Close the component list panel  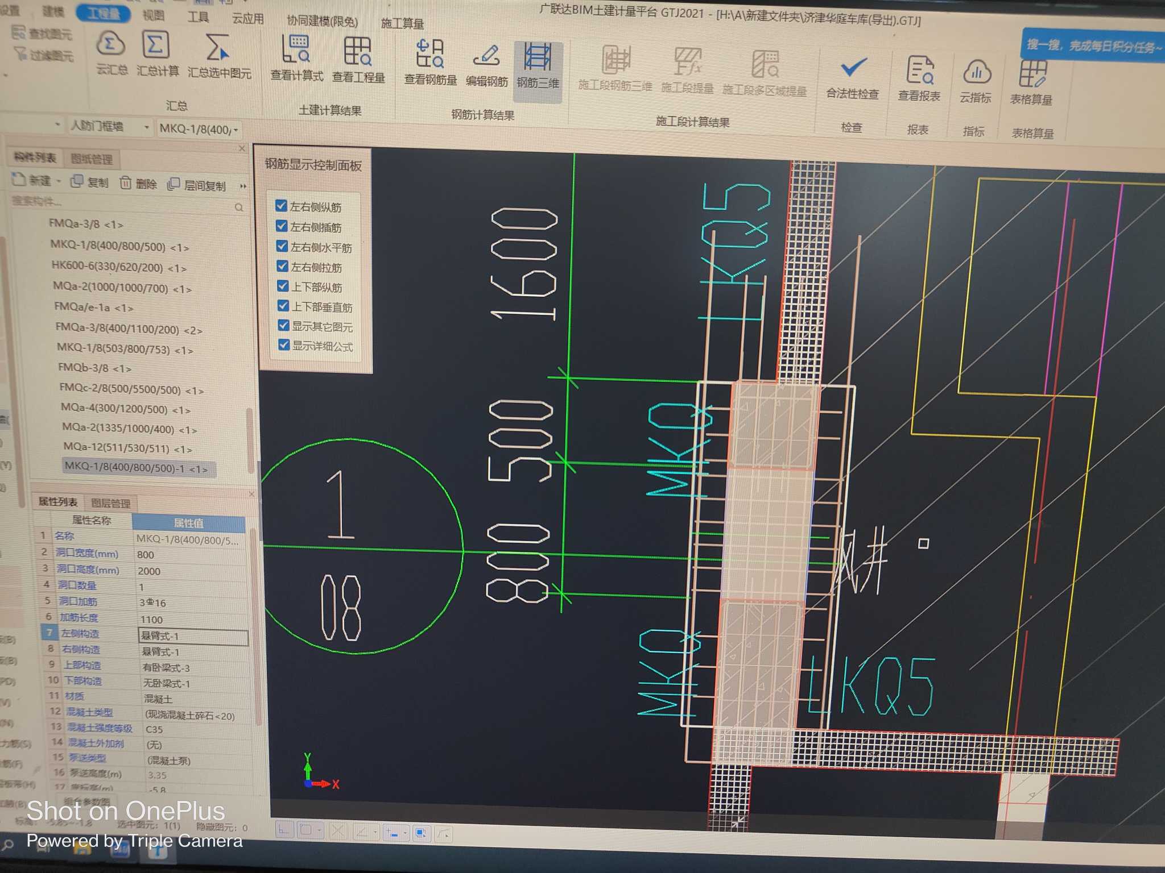[x=242, y=148]
